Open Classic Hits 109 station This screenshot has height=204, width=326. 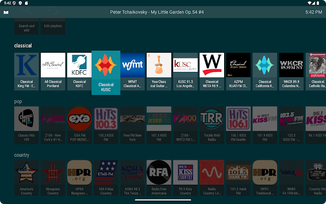click(x=27, y=125)
